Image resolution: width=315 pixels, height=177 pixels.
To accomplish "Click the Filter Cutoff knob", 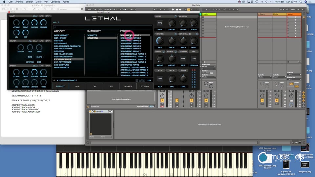I will 20,47.
